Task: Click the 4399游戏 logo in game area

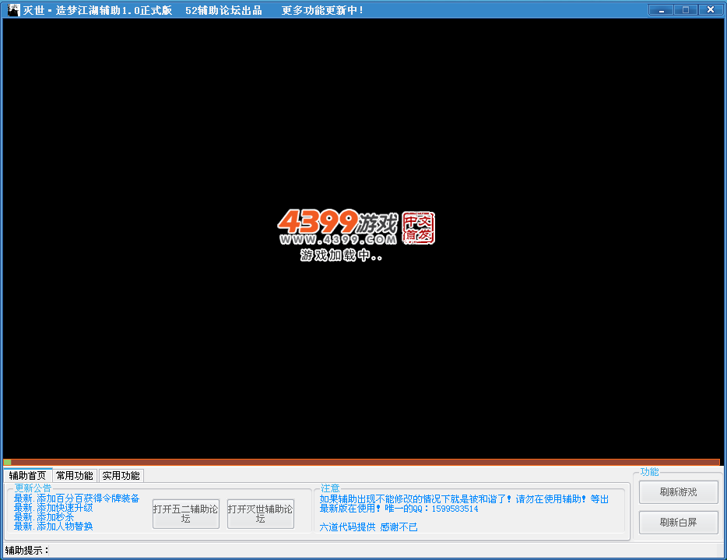Action: point(338,222)
